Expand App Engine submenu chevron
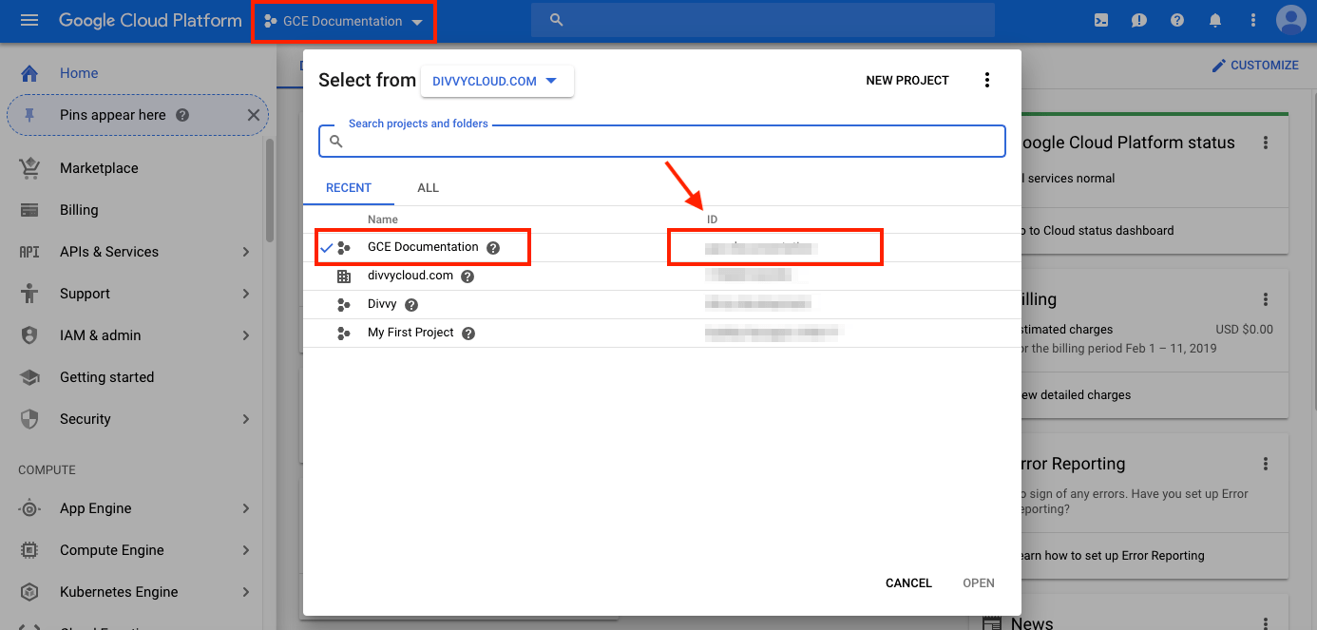Screen dimensions: 1317x630 [x=246, y=508]
